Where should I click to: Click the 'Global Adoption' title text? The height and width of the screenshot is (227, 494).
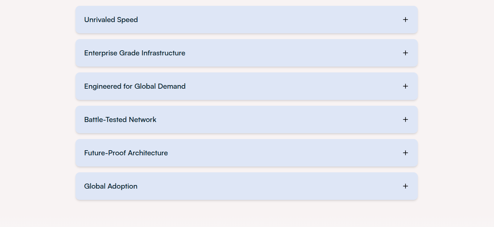[111, 186]
